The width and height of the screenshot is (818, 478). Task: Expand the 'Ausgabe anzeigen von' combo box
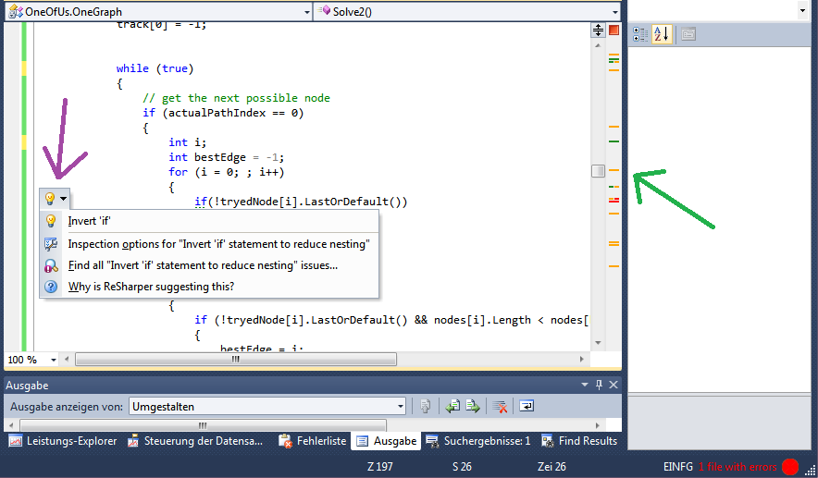pos(400,406)
